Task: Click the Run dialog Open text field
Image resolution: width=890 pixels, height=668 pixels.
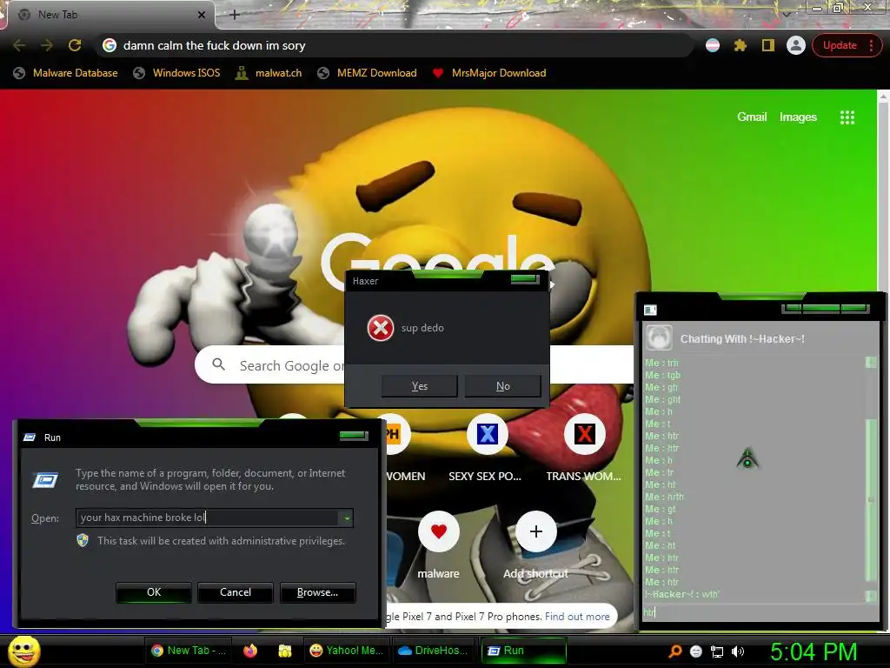Action: 207,518
